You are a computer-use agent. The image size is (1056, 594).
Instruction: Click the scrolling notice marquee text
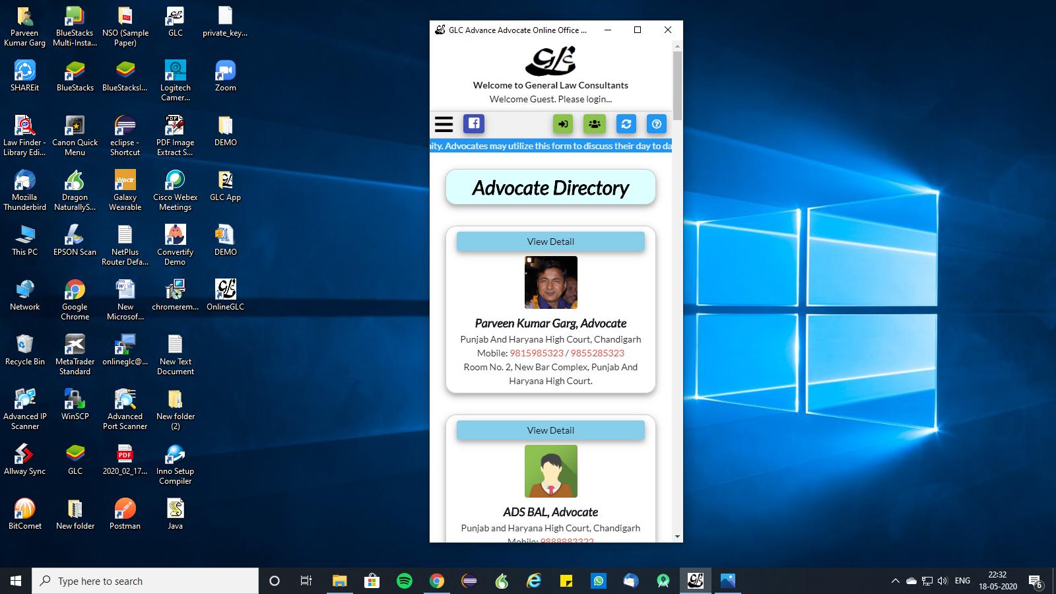tap(550, 146)
